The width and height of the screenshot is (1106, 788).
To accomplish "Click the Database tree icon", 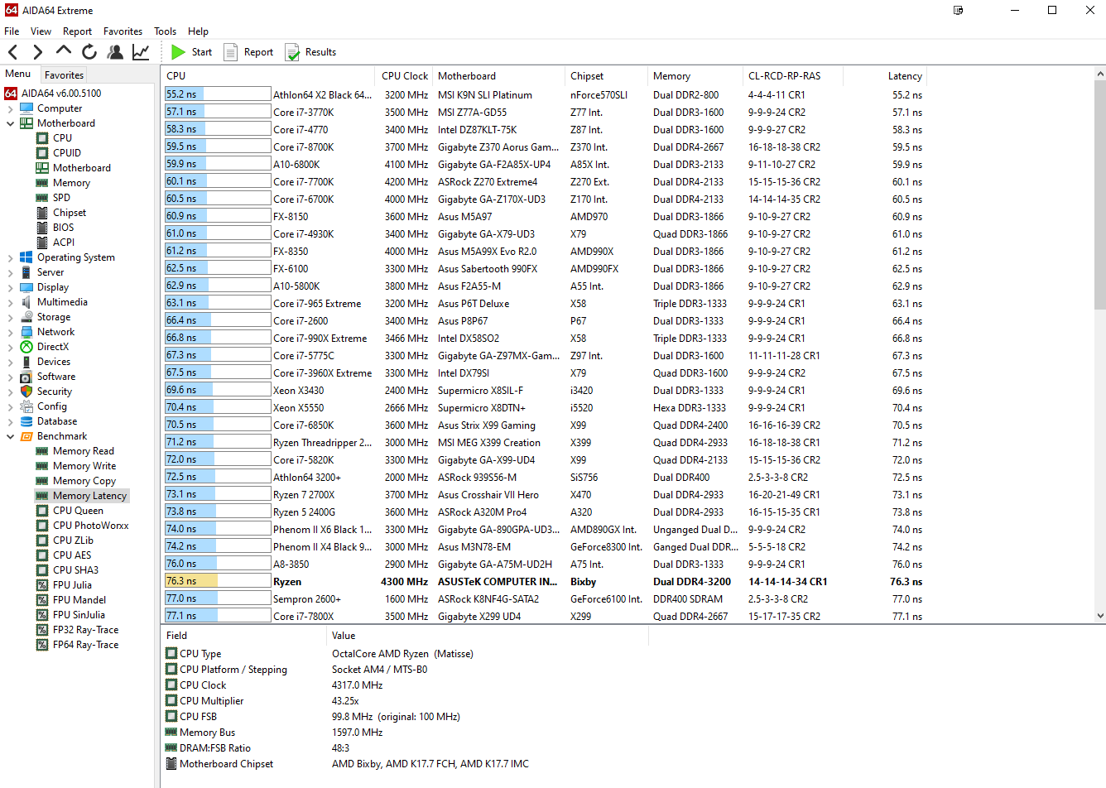I will tap(26, 421).
